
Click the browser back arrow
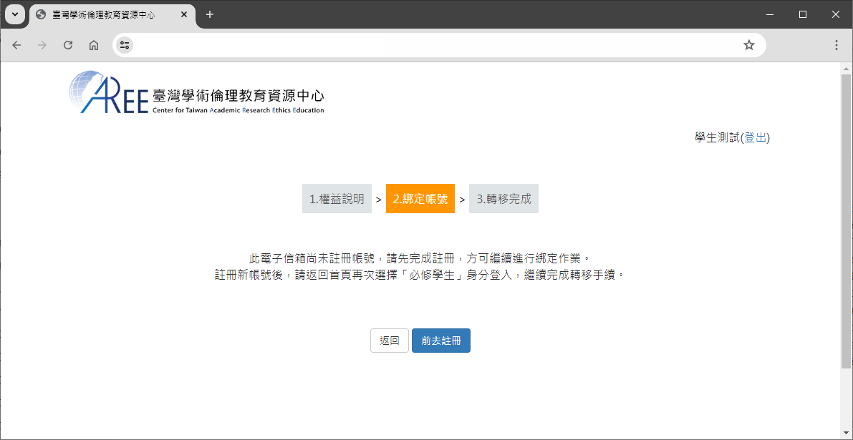[x=16, y=45]
